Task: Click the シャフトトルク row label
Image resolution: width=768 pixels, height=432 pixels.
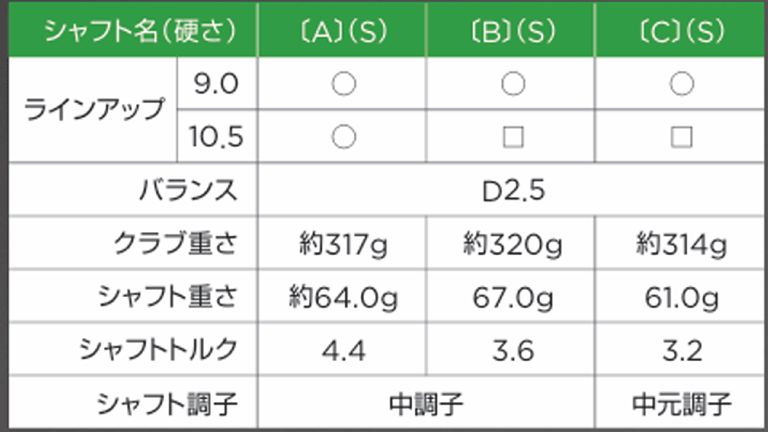Action: 158,351
